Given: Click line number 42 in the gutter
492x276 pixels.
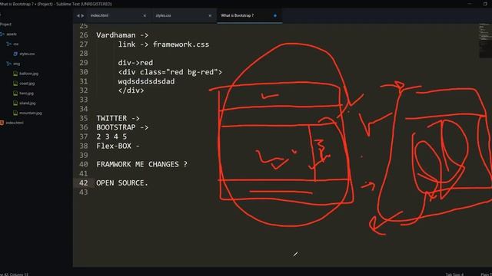Looking at the screenshot, I should point(84,183).
